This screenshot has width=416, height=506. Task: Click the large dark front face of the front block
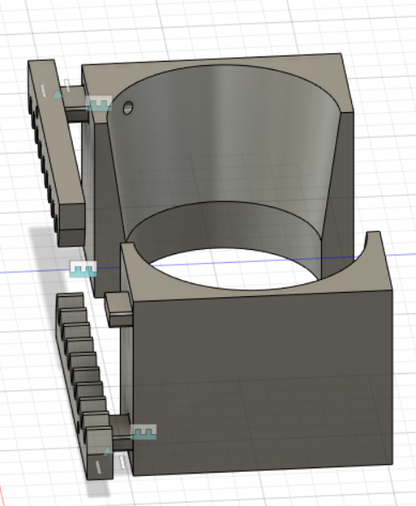coord(263,383)
